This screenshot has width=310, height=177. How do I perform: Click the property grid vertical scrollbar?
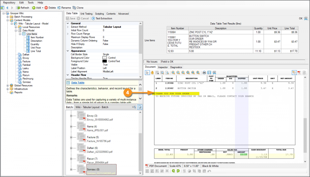pos(140,50)
